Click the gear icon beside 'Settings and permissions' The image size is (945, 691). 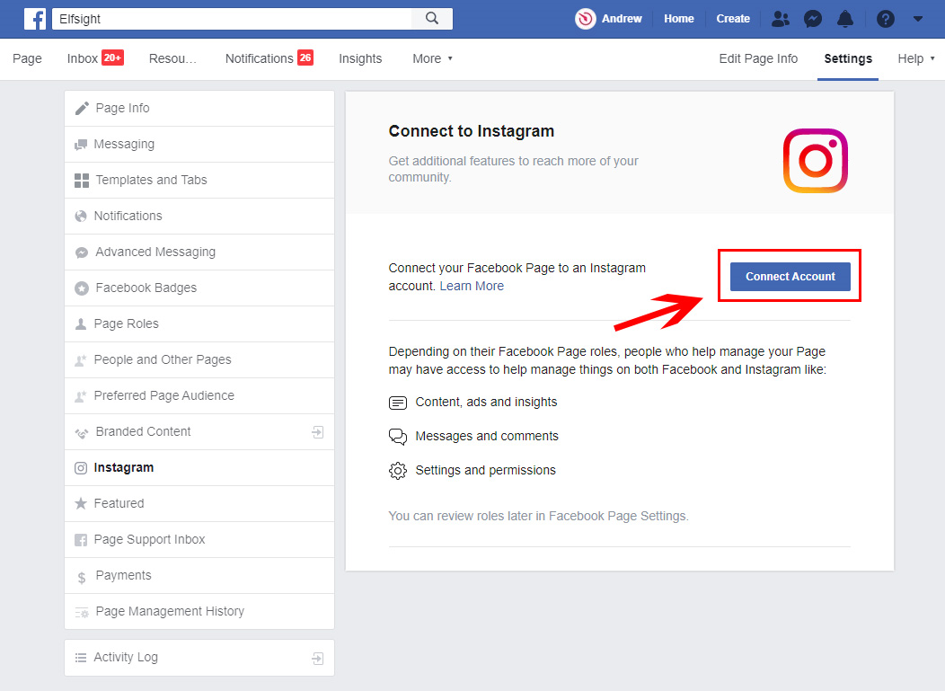click(398, 470)
